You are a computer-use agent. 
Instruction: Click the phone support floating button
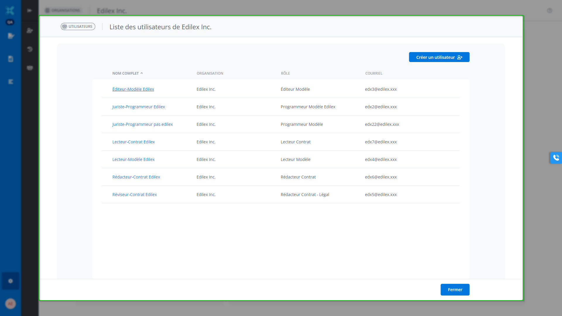(556, 158)
